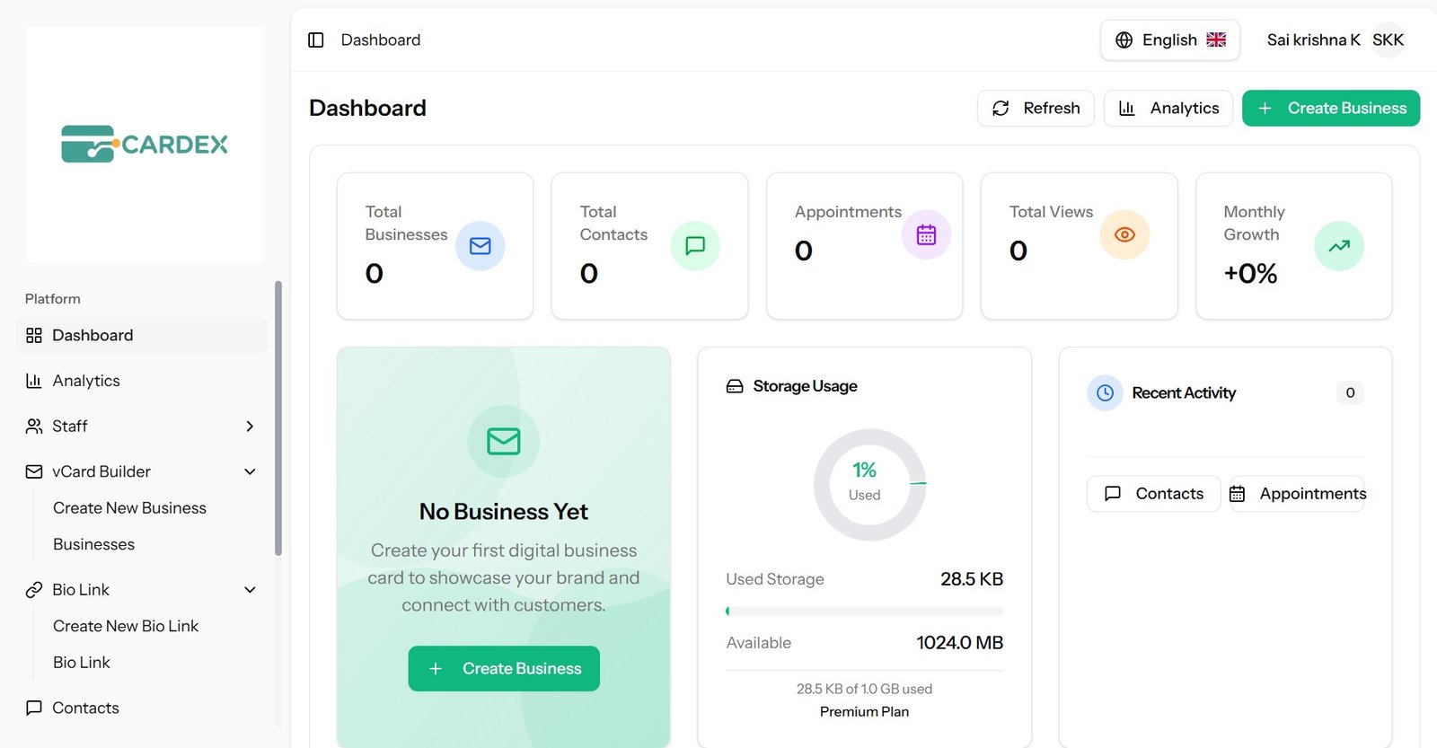Click the Total Businesses mail icon
The height and width of the screenshot is (748, 1437).
[480, 246]
